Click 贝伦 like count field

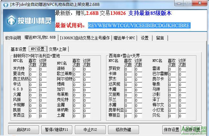(x=172, y=116)
